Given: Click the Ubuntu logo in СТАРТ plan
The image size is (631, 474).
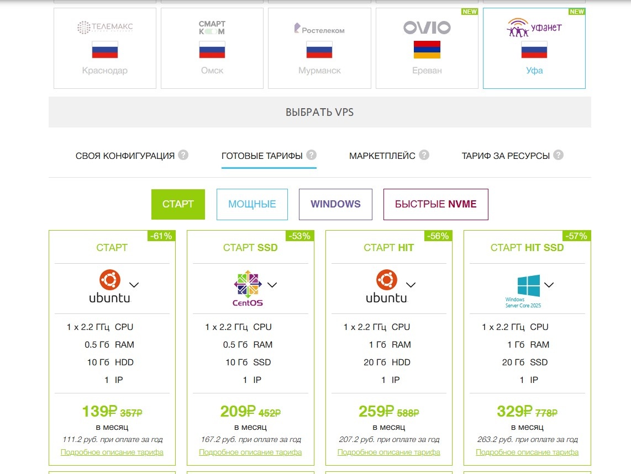Looking at the screenshot, I should tap(109, 286).
